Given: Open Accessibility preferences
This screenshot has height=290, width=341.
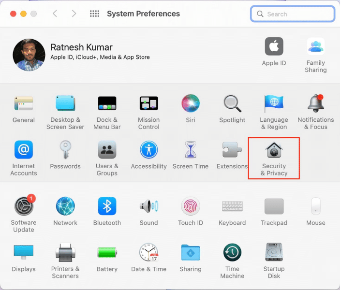Looking at the screenshot, I should pos(149,149).
